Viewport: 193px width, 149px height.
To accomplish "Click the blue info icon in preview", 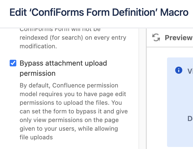I will point(178,70).
